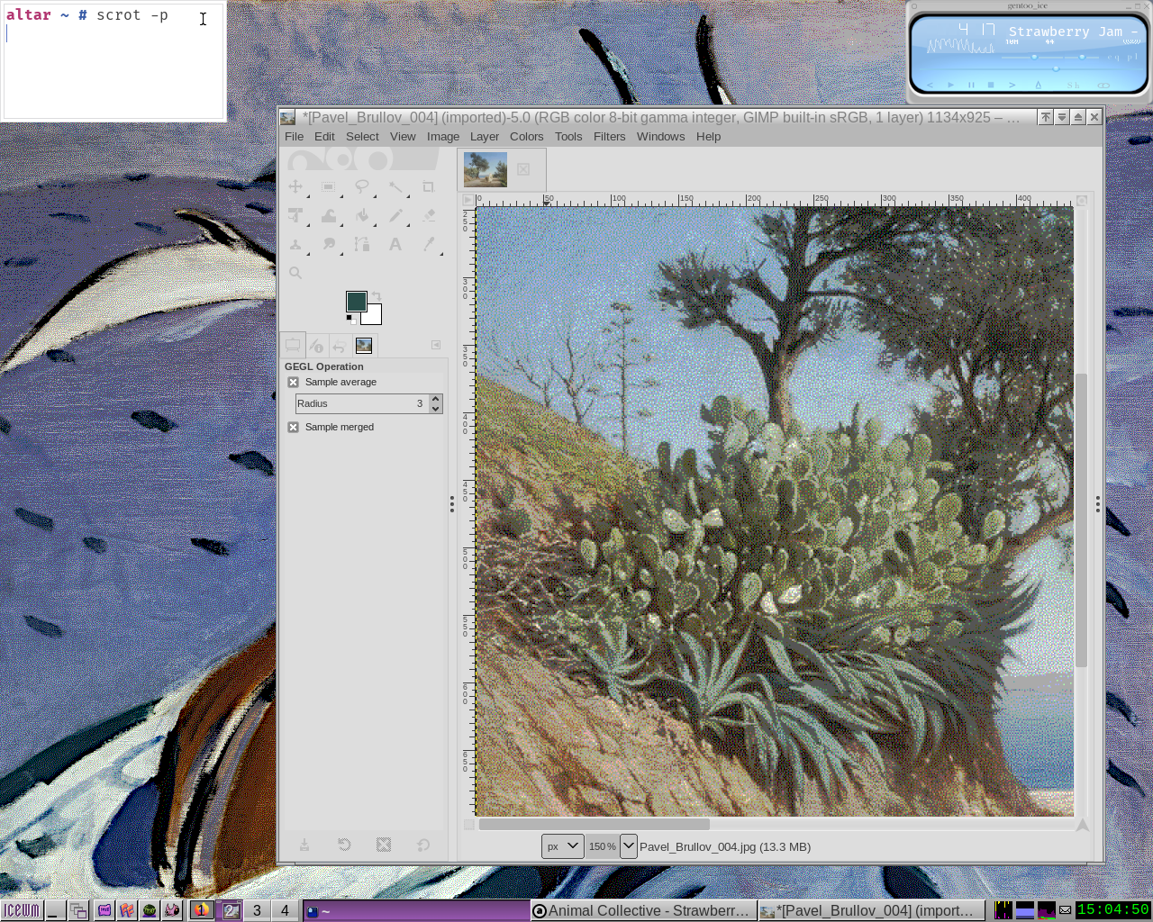Viewport: 1153px width, 922px height.
Task: Open the Filters menu
Action: 610,137
